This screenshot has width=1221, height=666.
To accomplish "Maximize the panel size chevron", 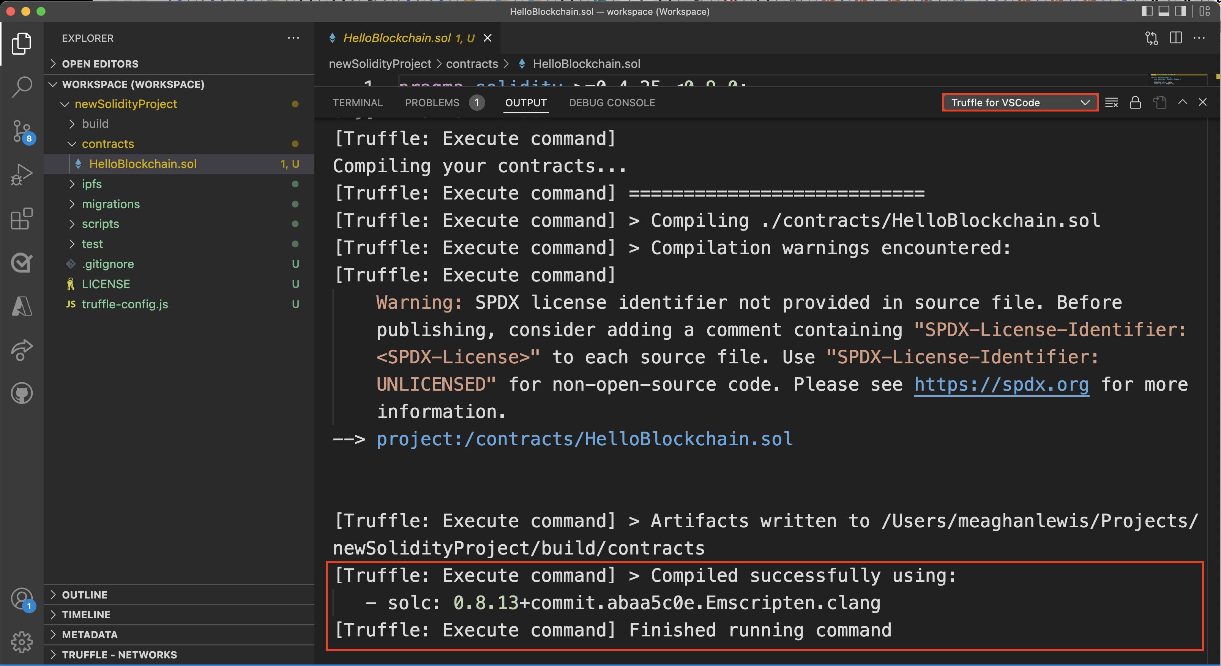I will 1183,102.
